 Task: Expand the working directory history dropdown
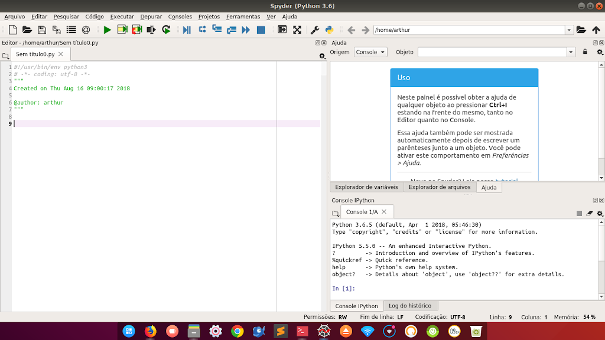[569, 30]
